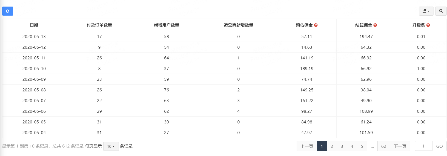The height and width of the screenshot is (156, 447).
Task: Click the GO jump button
Action: [x=439, y=146]
